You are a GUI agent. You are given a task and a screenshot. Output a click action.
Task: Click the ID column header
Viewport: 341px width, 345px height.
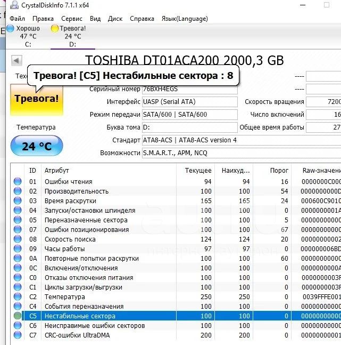tap(32, 170)
